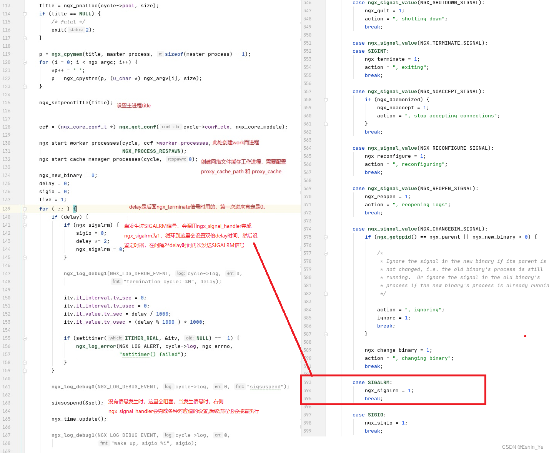Viewport: 549px width, 453px height.
Task: Click 'ngx_start_cache_manager_processes' on line 132
Action: click(x=90, y=159)
